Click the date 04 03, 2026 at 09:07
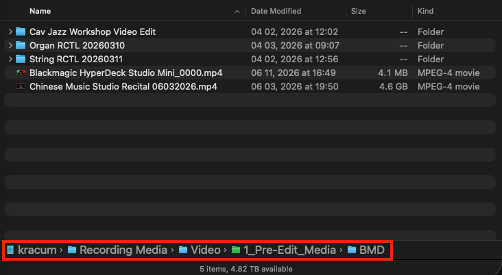Image resolution: width=502 pixels, height=275 pixels. 295,45
